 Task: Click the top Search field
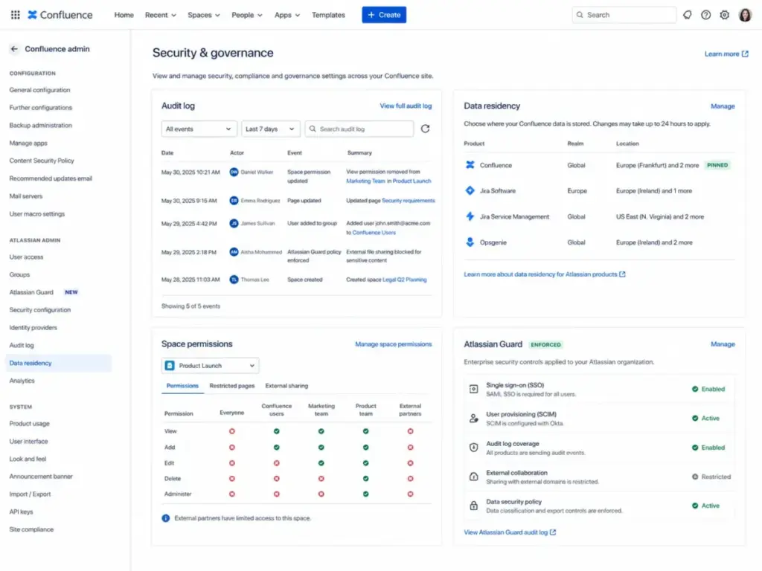624,15
